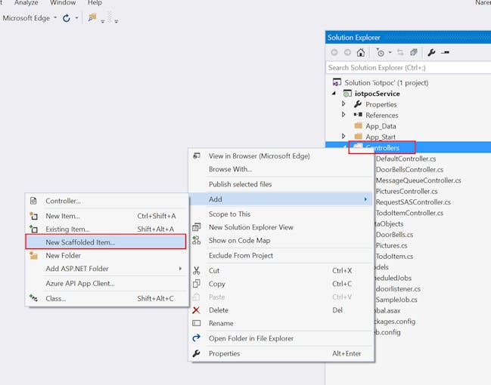Image resolution: width=491 pixels, height=385 pixels.
Task: Expand the References tree node
Action: tap(343, 115)
